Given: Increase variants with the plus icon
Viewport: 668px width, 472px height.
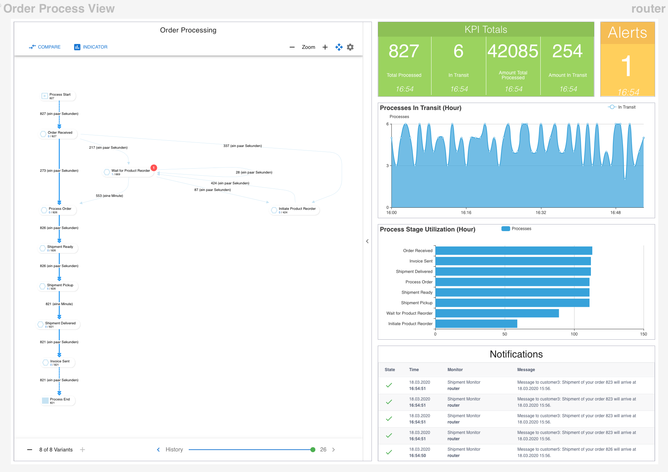Looking at the screenshot, I should 82,450.
